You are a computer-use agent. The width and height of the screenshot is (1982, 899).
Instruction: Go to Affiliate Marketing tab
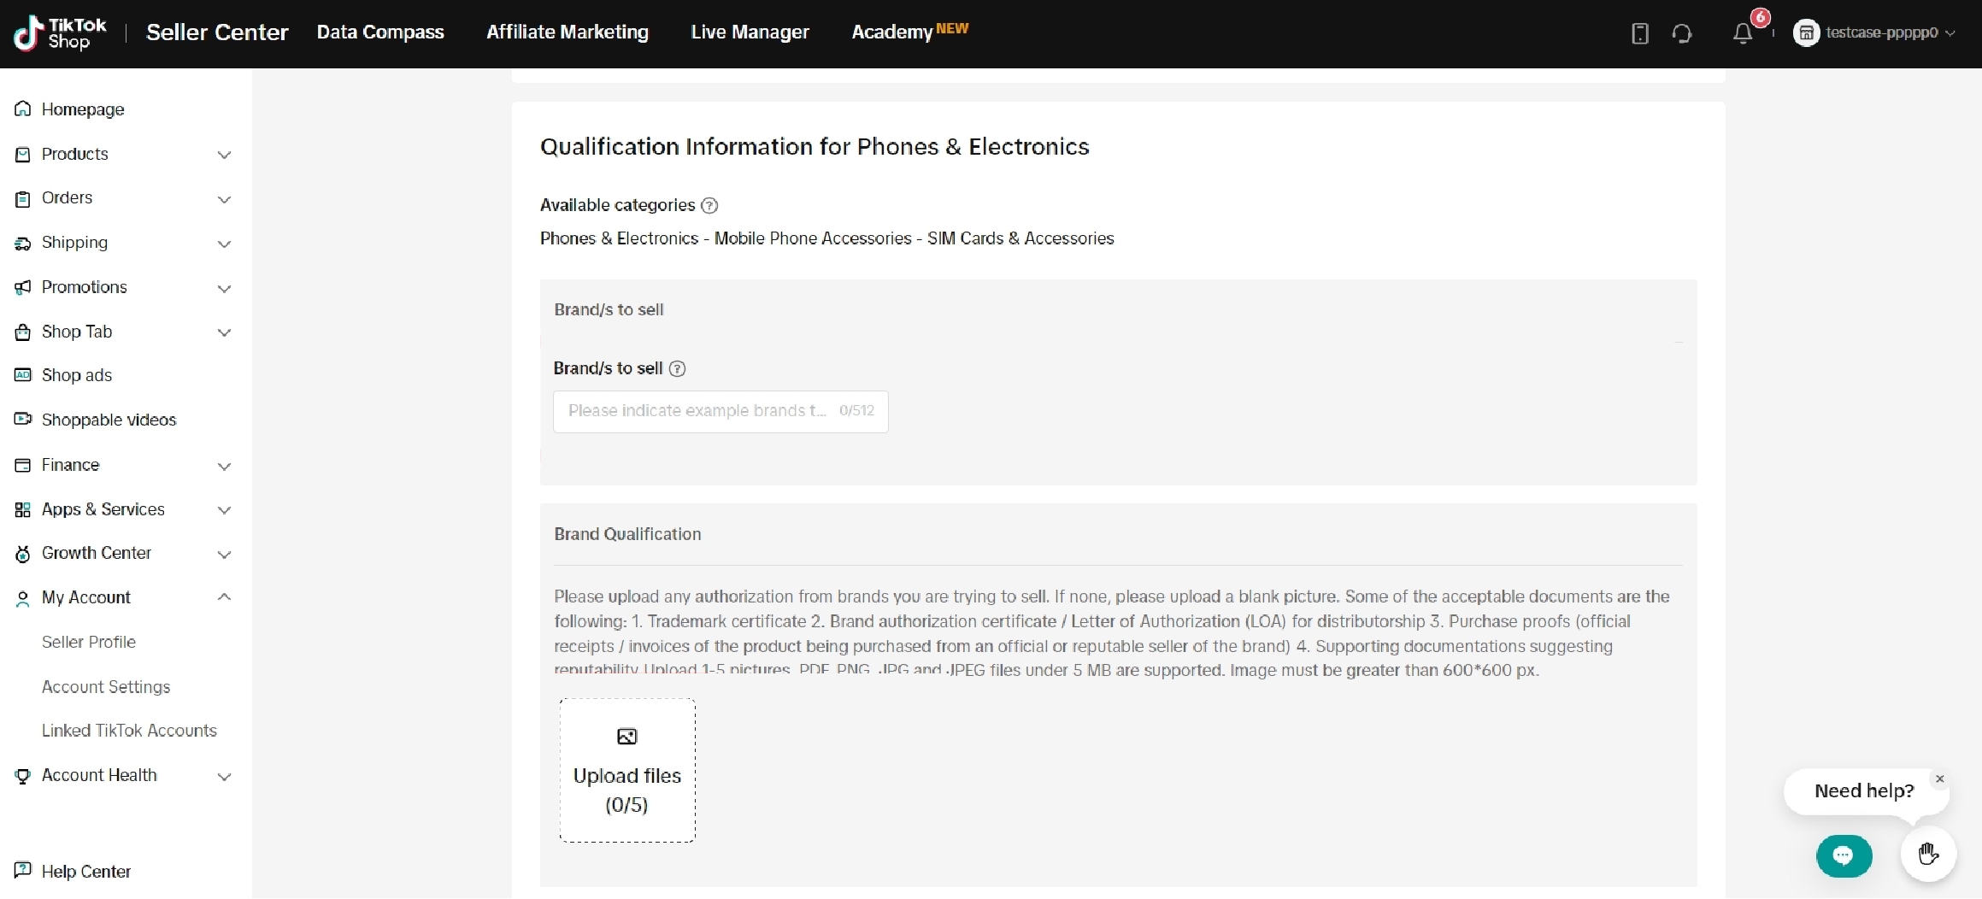pos(568,32)
